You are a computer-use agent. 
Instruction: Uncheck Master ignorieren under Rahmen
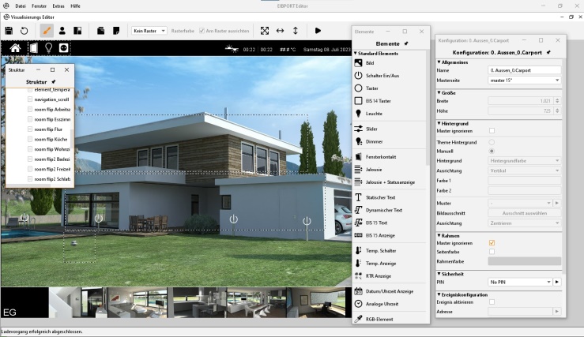(x=492, y=242)
